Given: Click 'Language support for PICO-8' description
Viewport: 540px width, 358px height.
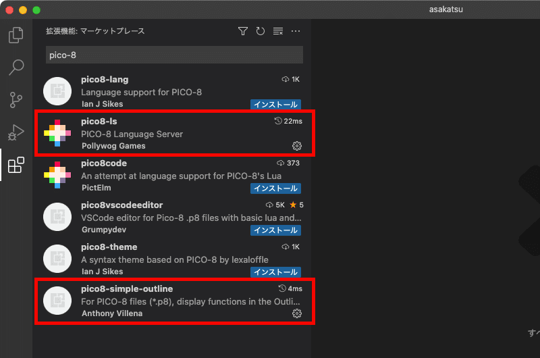Looking at the screenshot, I should [x=141, y=93].
